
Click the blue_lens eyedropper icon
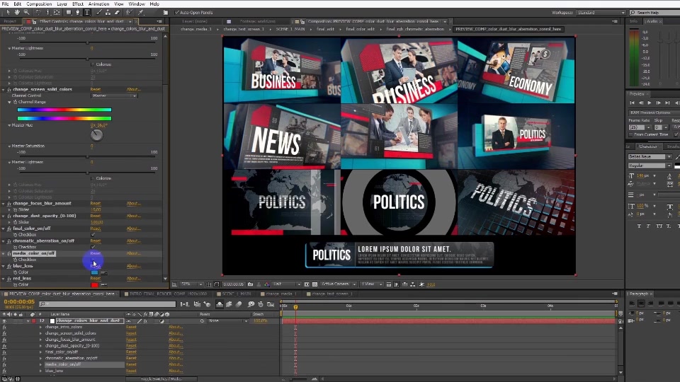103,272
